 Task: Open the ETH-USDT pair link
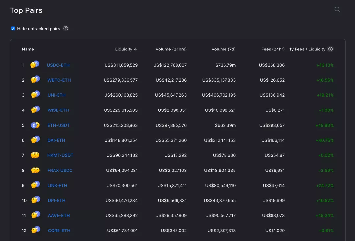click(x=59, y=125)
